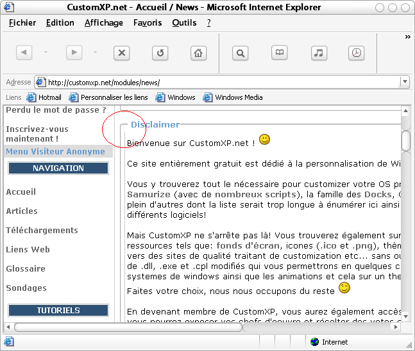Open the Windows Media links shortcut
Screen dimensions: 415x351
233,97
